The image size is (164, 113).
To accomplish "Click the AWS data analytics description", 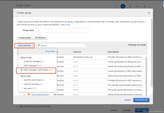I will tap(126, 71).
